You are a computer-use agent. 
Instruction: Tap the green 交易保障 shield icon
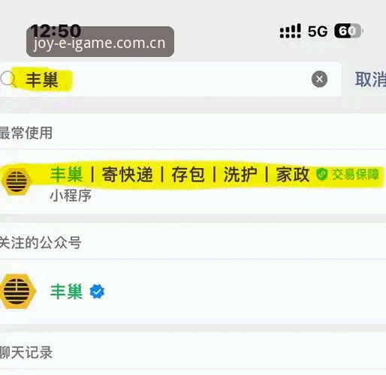pyautogui.click(x=321, y=174)
